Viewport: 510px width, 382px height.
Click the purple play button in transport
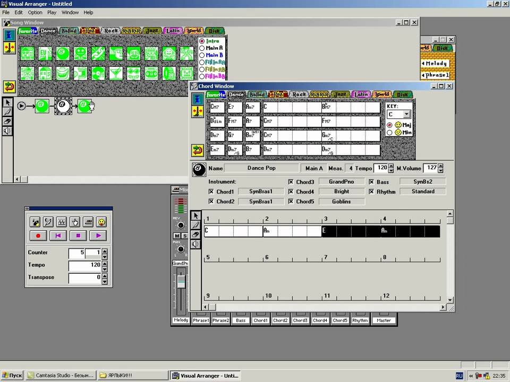[x=98, y=236]
